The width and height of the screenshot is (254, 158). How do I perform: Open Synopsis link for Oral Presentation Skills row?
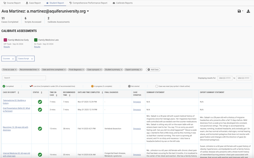137,110
